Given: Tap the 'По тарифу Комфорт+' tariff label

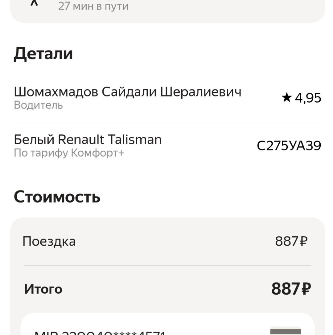Looking at the screenshot, I should tap(69, 153).
